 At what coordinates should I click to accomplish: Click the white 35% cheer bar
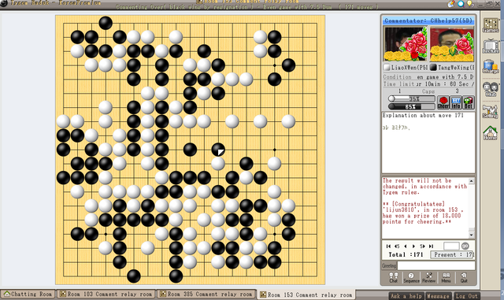tap(412, 98)
